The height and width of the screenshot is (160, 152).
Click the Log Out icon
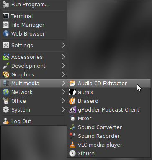[6, 121]
